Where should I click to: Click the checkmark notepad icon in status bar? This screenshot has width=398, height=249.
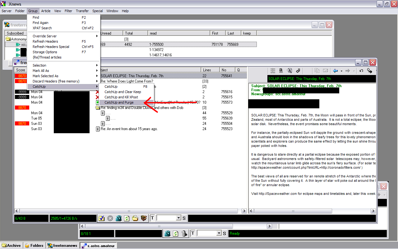102,218
